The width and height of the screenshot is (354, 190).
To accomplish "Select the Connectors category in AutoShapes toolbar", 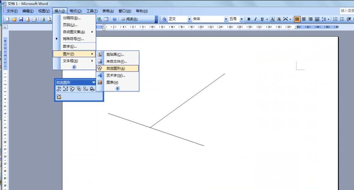I will (x=65, y=89).
